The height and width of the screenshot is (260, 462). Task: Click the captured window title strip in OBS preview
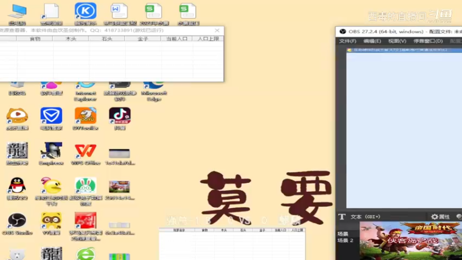click(x=404, y=50)
